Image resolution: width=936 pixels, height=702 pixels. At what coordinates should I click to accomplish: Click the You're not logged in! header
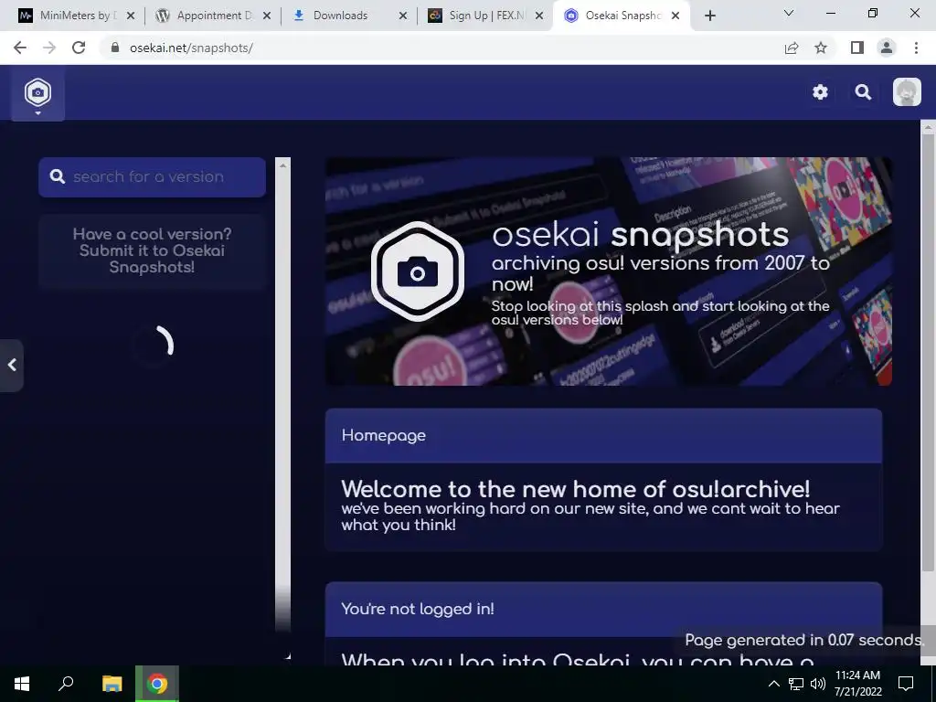[603, 609]
